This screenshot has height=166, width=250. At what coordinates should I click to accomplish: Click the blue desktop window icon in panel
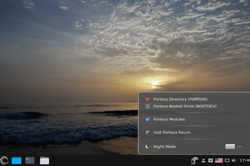pyautogui.click(x=16, y=160)
